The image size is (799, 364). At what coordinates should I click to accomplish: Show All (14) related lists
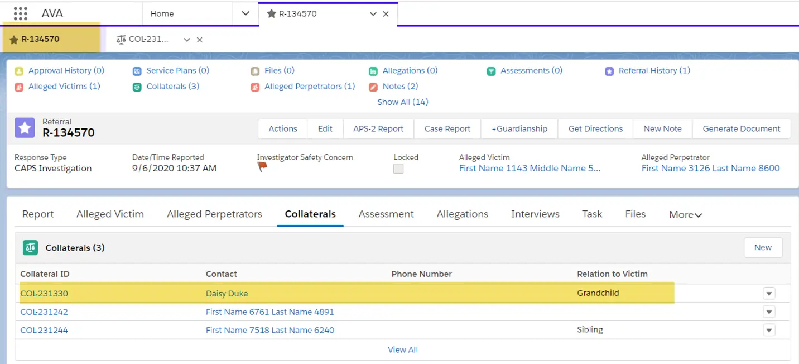403,102
